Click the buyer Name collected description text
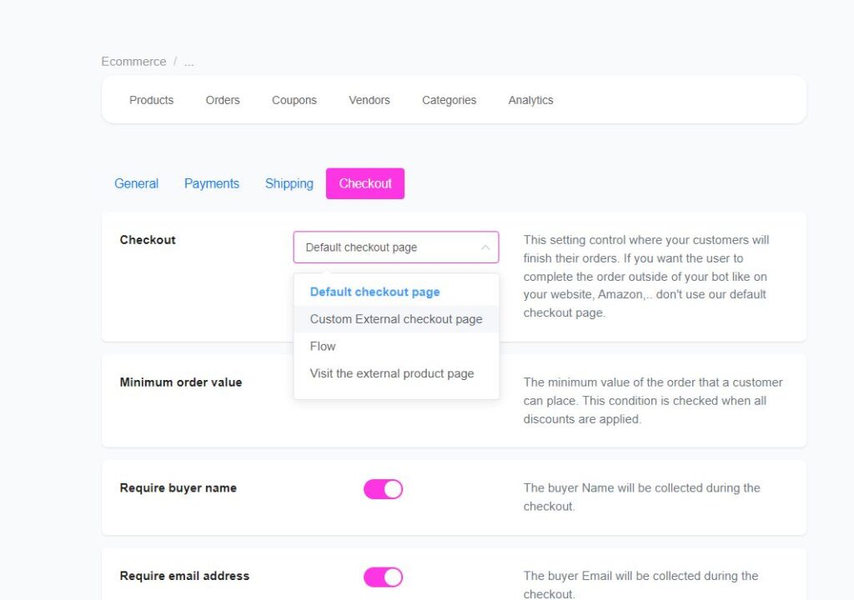This screenshot has width=854, height=600. tap(641, 497)
